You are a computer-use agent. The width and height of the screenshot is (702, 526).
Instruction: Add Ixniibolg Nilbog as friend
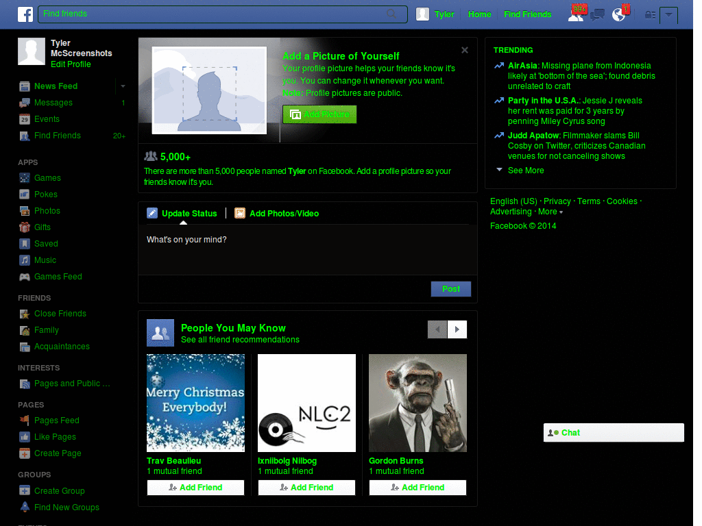pos(306,488)
